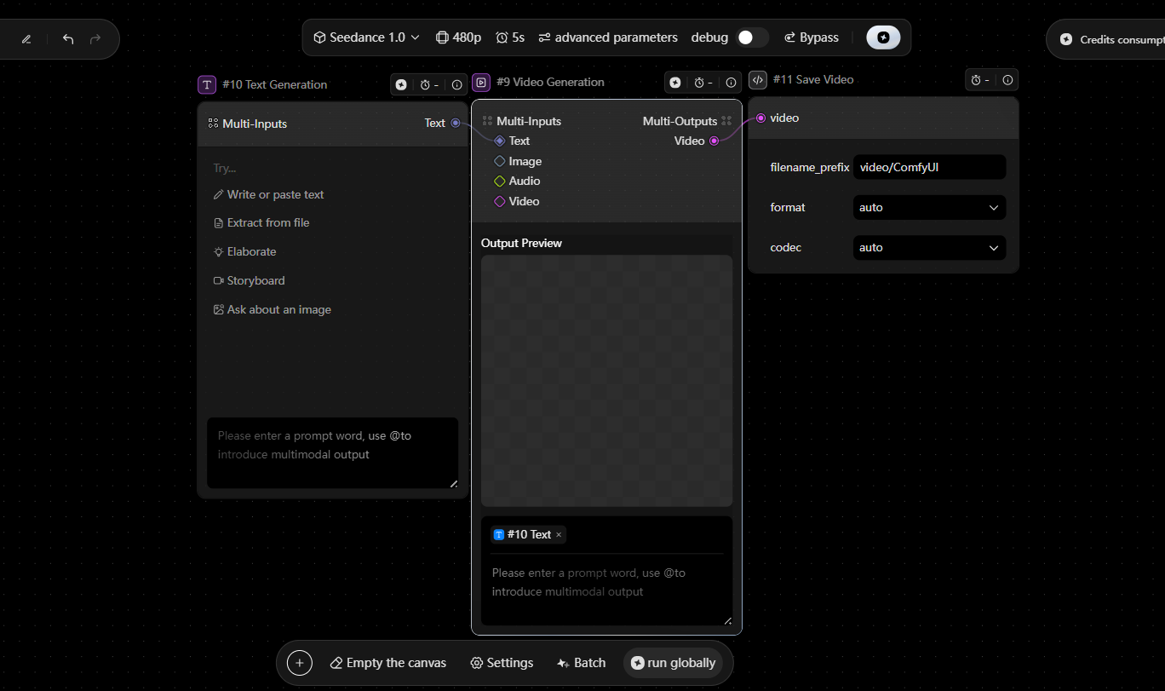This screenshot has width=1165, height=691.
Task: Click the plus add-node button
Action: tap(300, 663)
